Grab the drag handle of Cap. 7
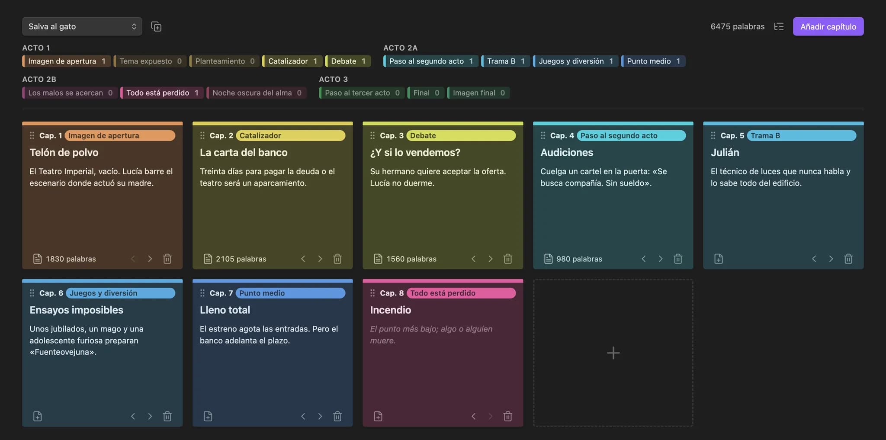This screenshot has width=886, height=440. pyautogui.click(x=202, y=293)
